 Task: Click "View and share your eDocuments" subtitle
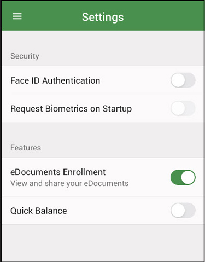(69, 183)
